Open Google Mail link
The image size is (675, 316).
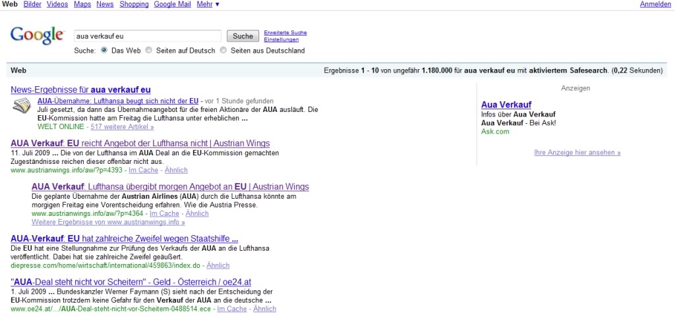[172, 5]
